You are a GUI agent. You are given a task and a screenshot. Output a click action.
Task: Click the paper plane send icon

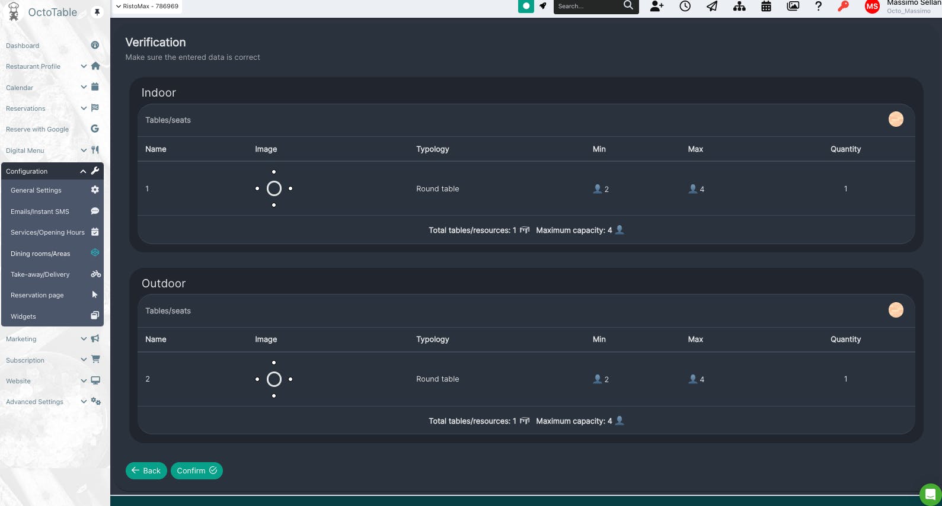(712, 7)
